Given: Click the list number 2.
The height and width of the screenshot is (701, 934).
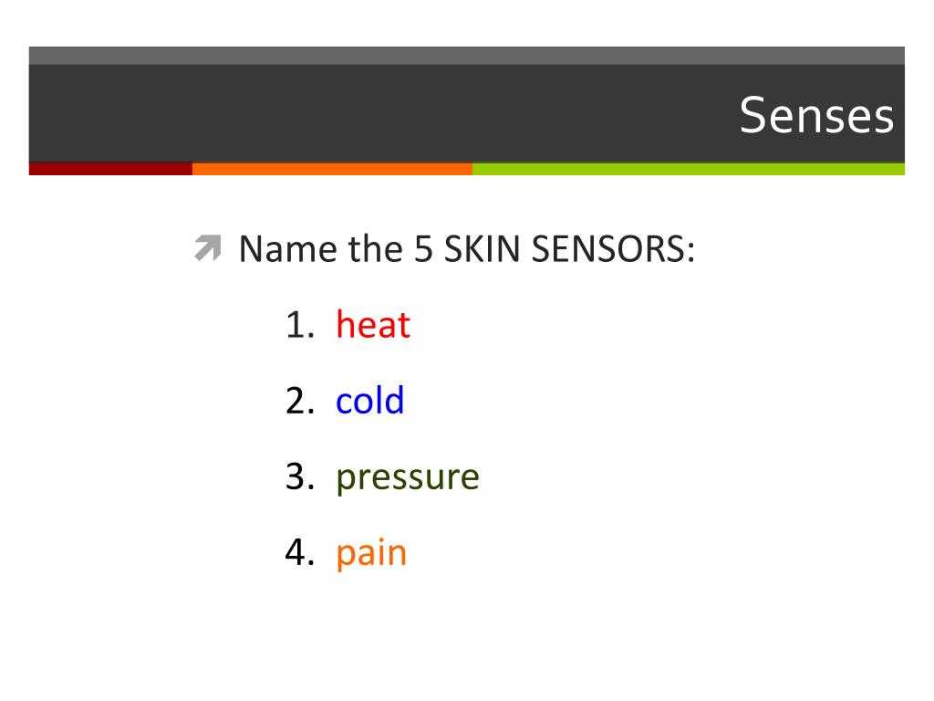Looking at the screenshot, I should point(300,401).
